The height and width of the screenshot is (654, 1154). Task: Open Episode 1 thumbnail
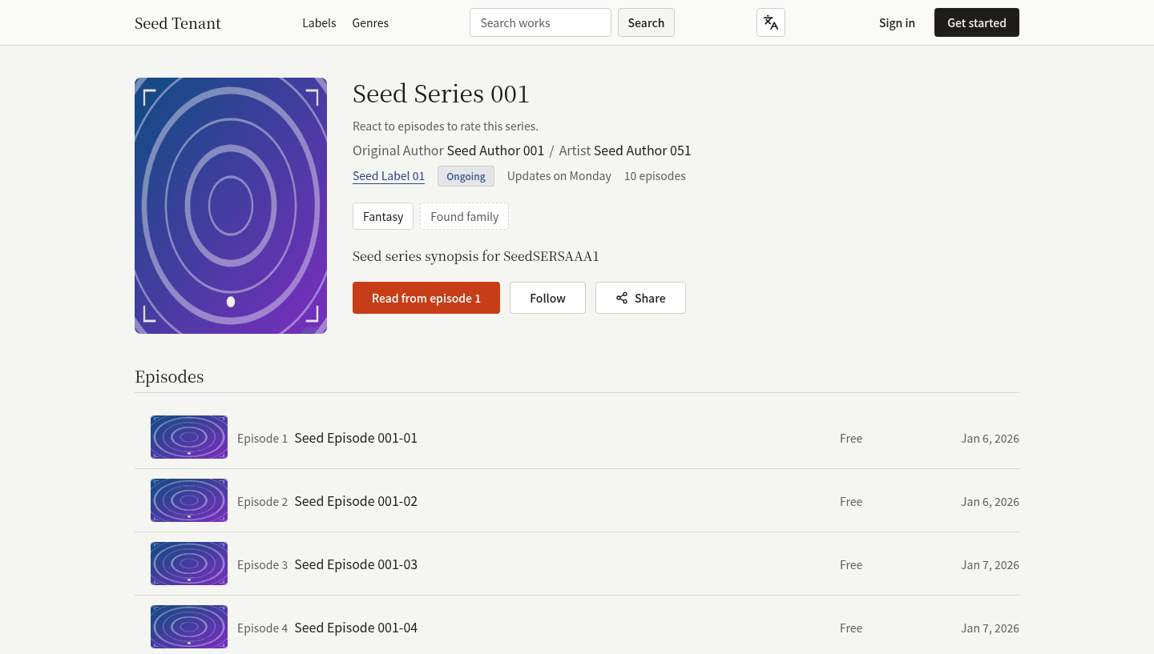189,437
